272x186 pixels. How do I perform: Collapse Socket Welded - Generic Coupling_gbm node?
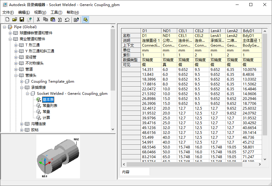point(27,94)
